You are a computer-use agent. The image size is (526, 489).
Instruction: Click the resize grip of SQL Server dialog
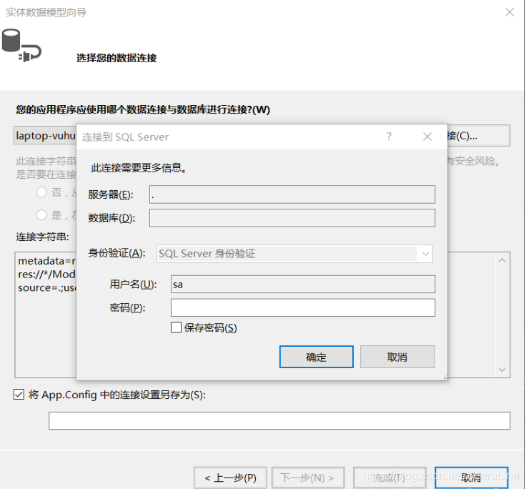[x=445, y=377]
